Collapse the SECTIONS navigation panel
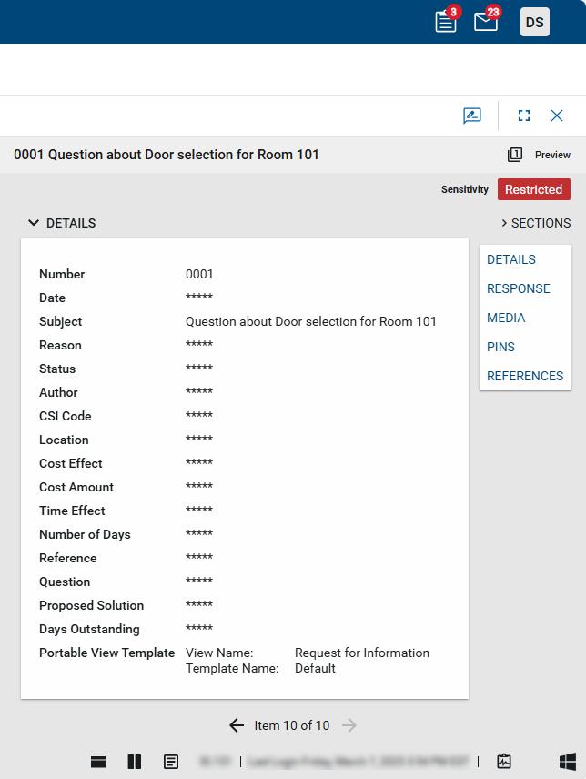This screenshot has width=586, height=779. pos(535,223)
